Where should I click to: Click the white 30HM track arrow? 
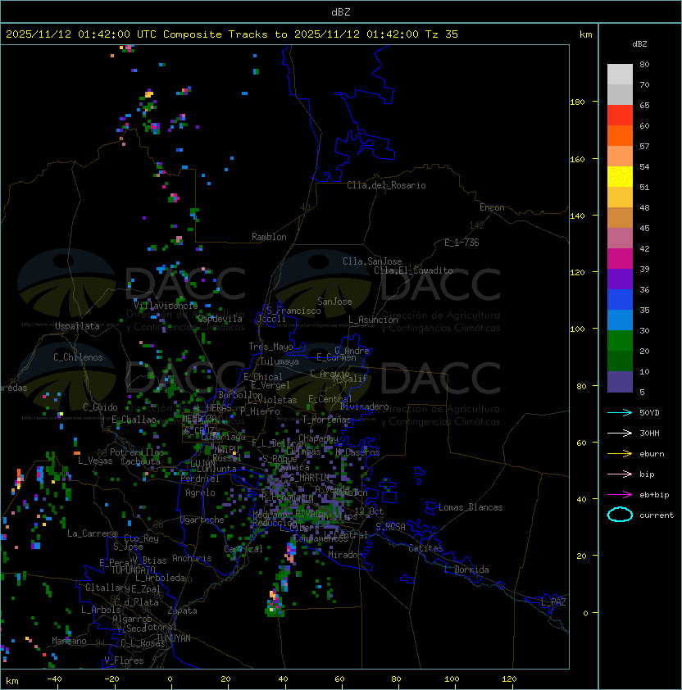(620, 433)
